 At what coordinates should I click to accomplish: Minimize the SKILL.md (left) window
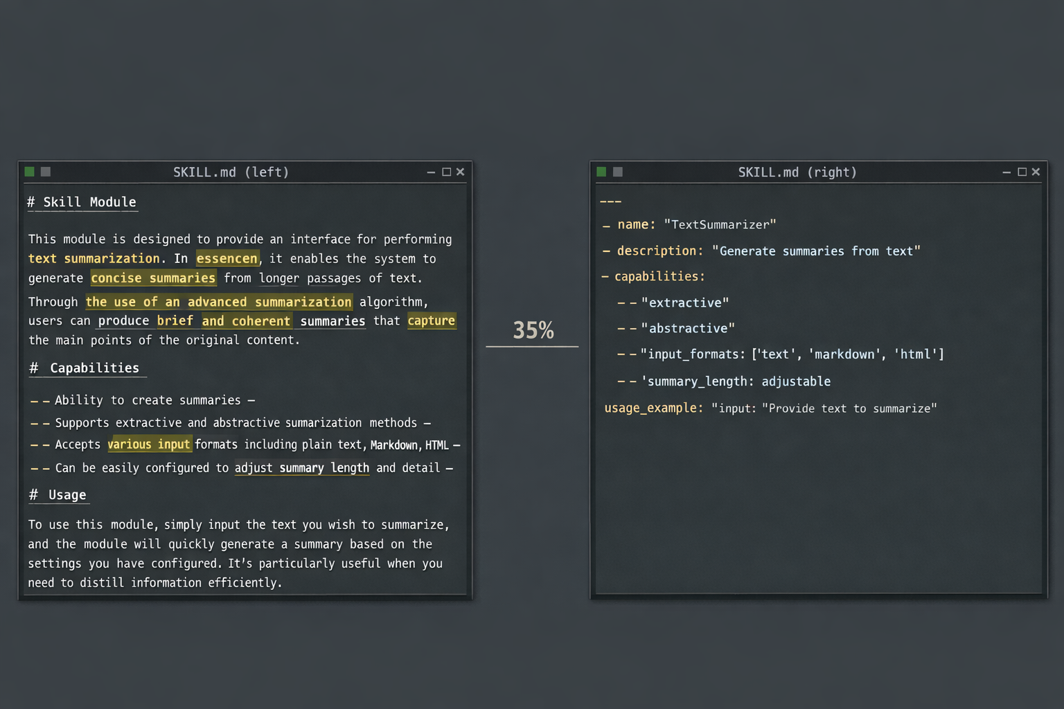click(431, 172)
